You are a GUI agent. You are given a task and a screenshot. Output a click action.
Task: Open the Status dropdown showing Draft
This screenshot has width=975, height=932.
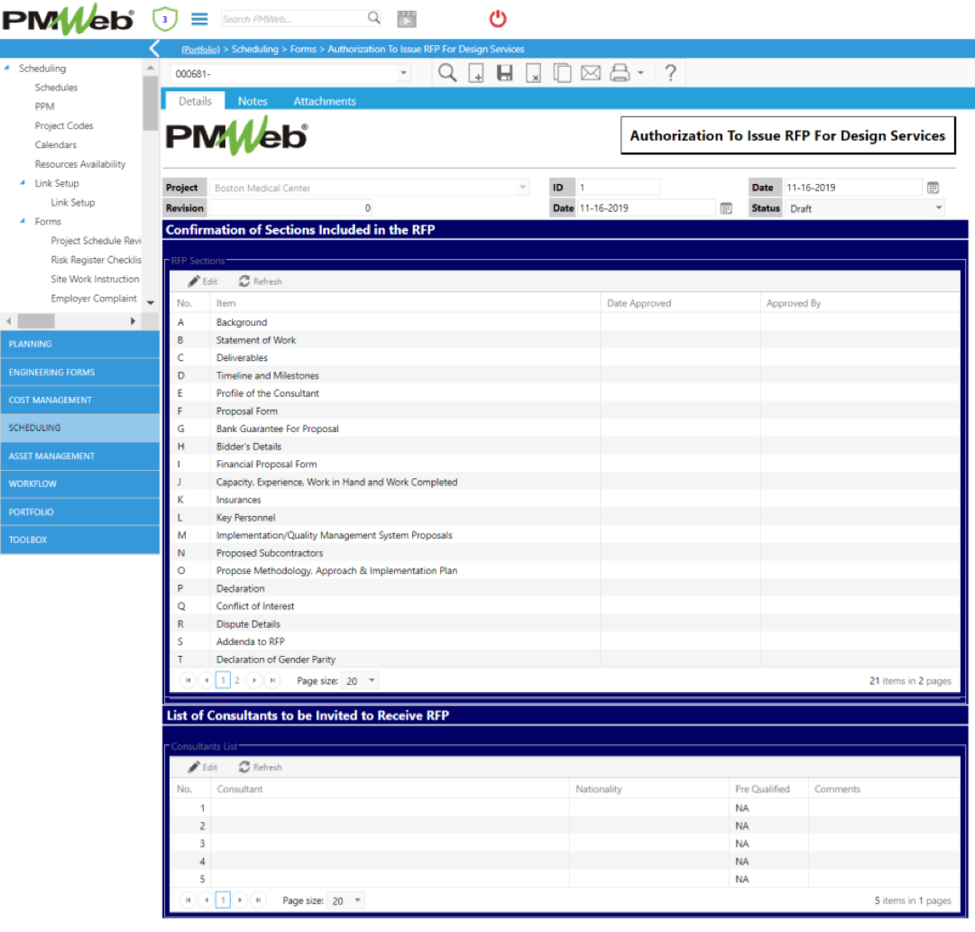pyautogui.click(x=938, y=208)
